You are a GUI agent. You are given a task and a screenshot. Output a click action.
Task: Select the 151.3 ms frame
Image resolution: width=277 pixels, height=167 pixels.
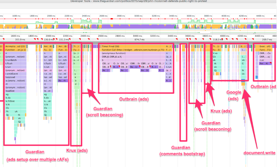point(64,40)
